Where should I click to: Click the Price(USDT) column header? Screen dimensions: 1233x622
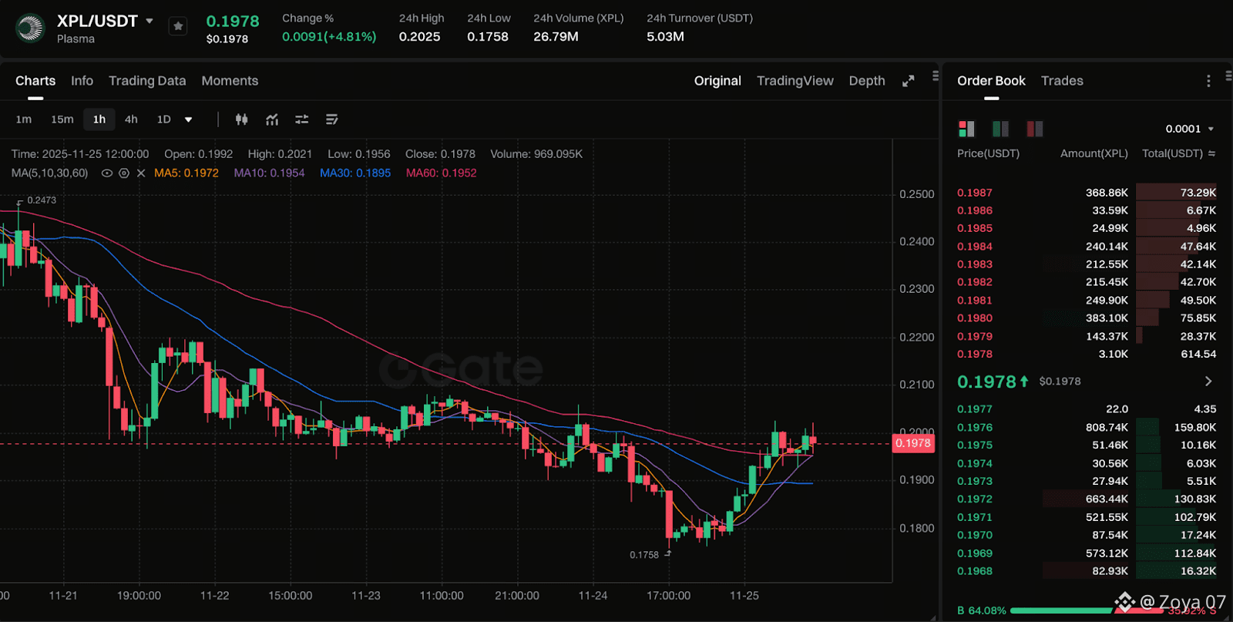[x=988, y=153]
